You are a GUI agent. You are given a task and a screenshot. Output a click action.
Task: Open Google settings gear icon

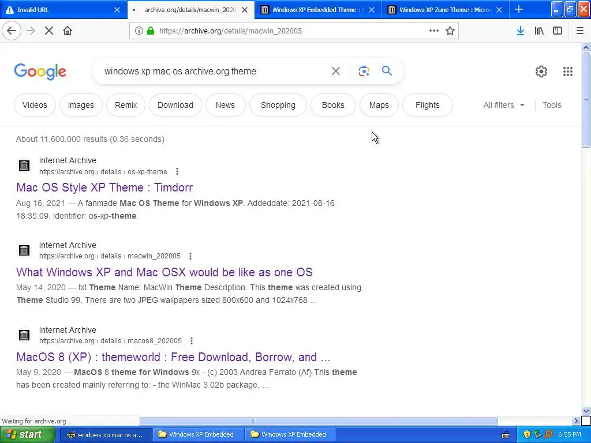(541, 71)
